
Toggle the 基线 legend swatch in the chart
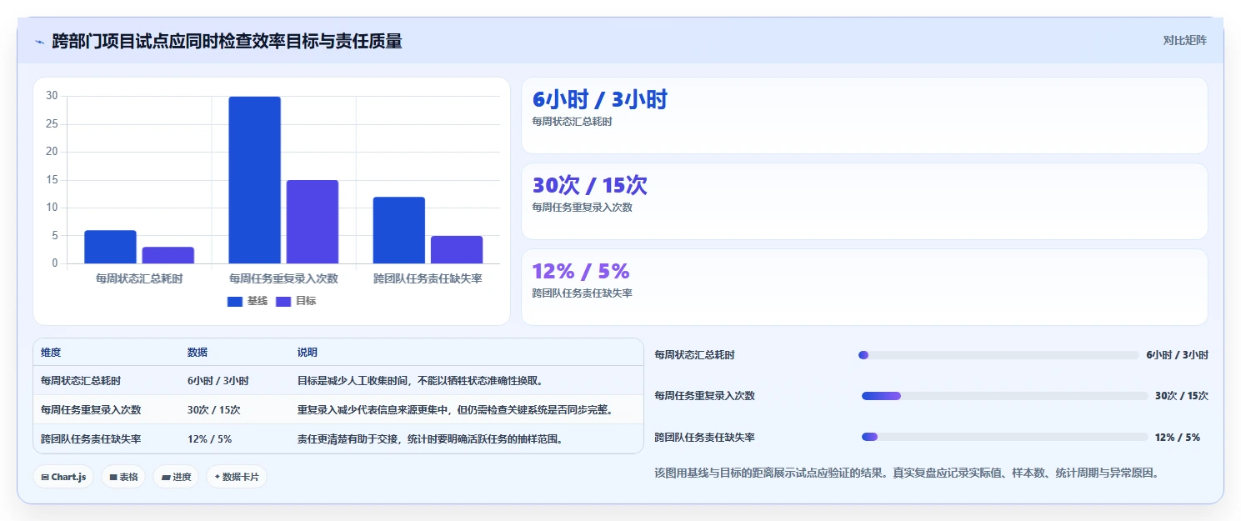[x=234, y=301]
